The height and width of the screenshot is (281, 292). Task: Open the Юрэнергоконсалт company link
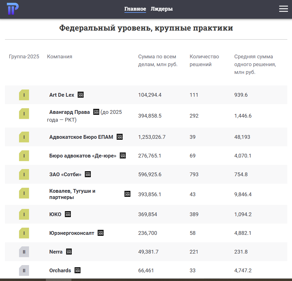point(72,233)
